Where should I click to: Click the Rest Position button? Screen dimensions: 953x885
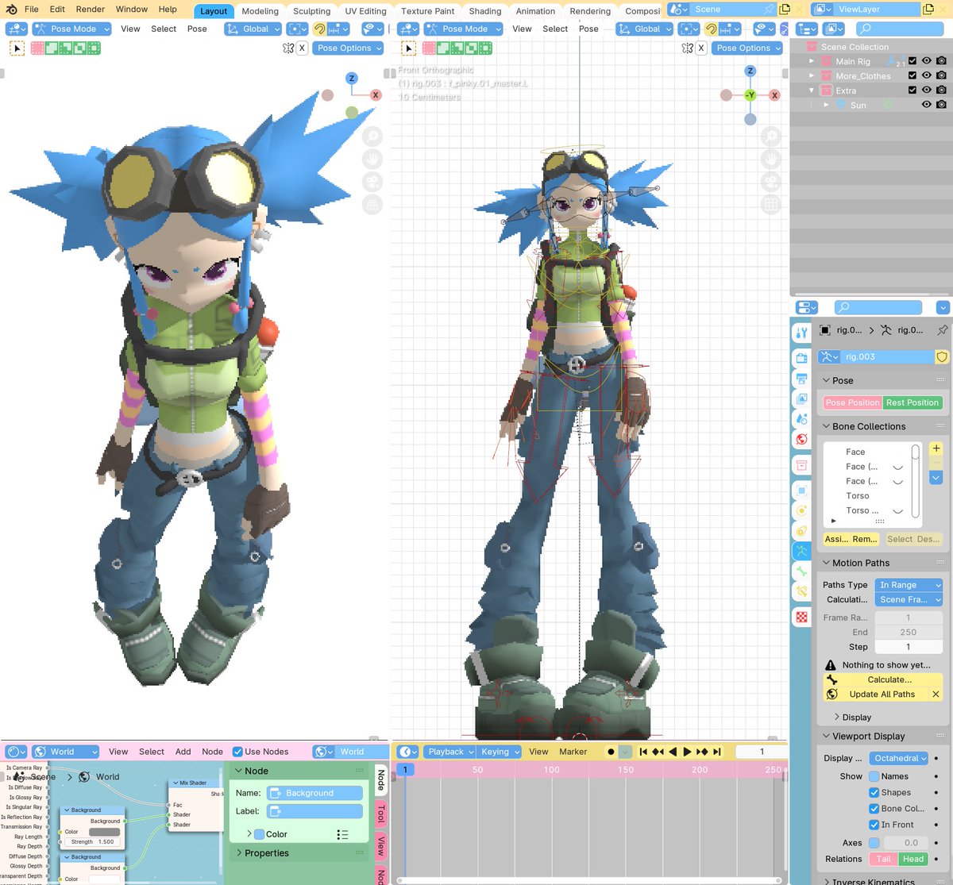tap(913, 402)
